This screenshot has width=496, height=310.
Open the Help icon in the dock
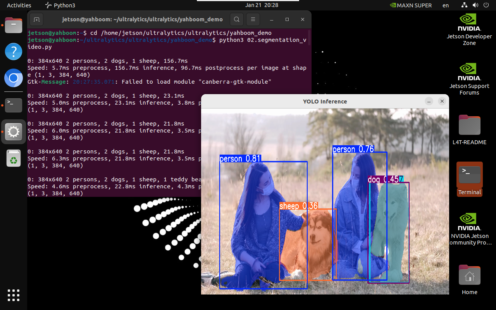click(x=14, y=52)
